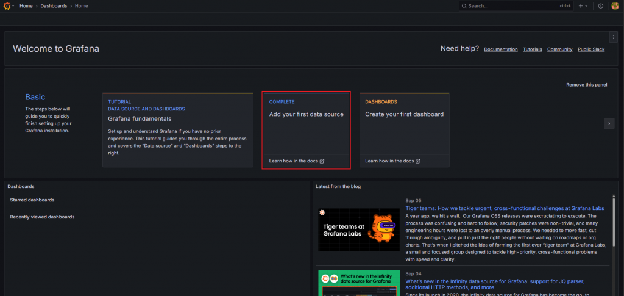Open the Public Slack link
Image resolution: width=624 pixels, height=296 pixels.
pyautogui.click(x=591, y=49)
